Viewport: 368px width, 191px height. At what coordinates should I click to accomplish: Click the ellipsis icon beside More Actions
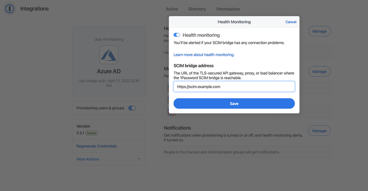coord(139,159)
